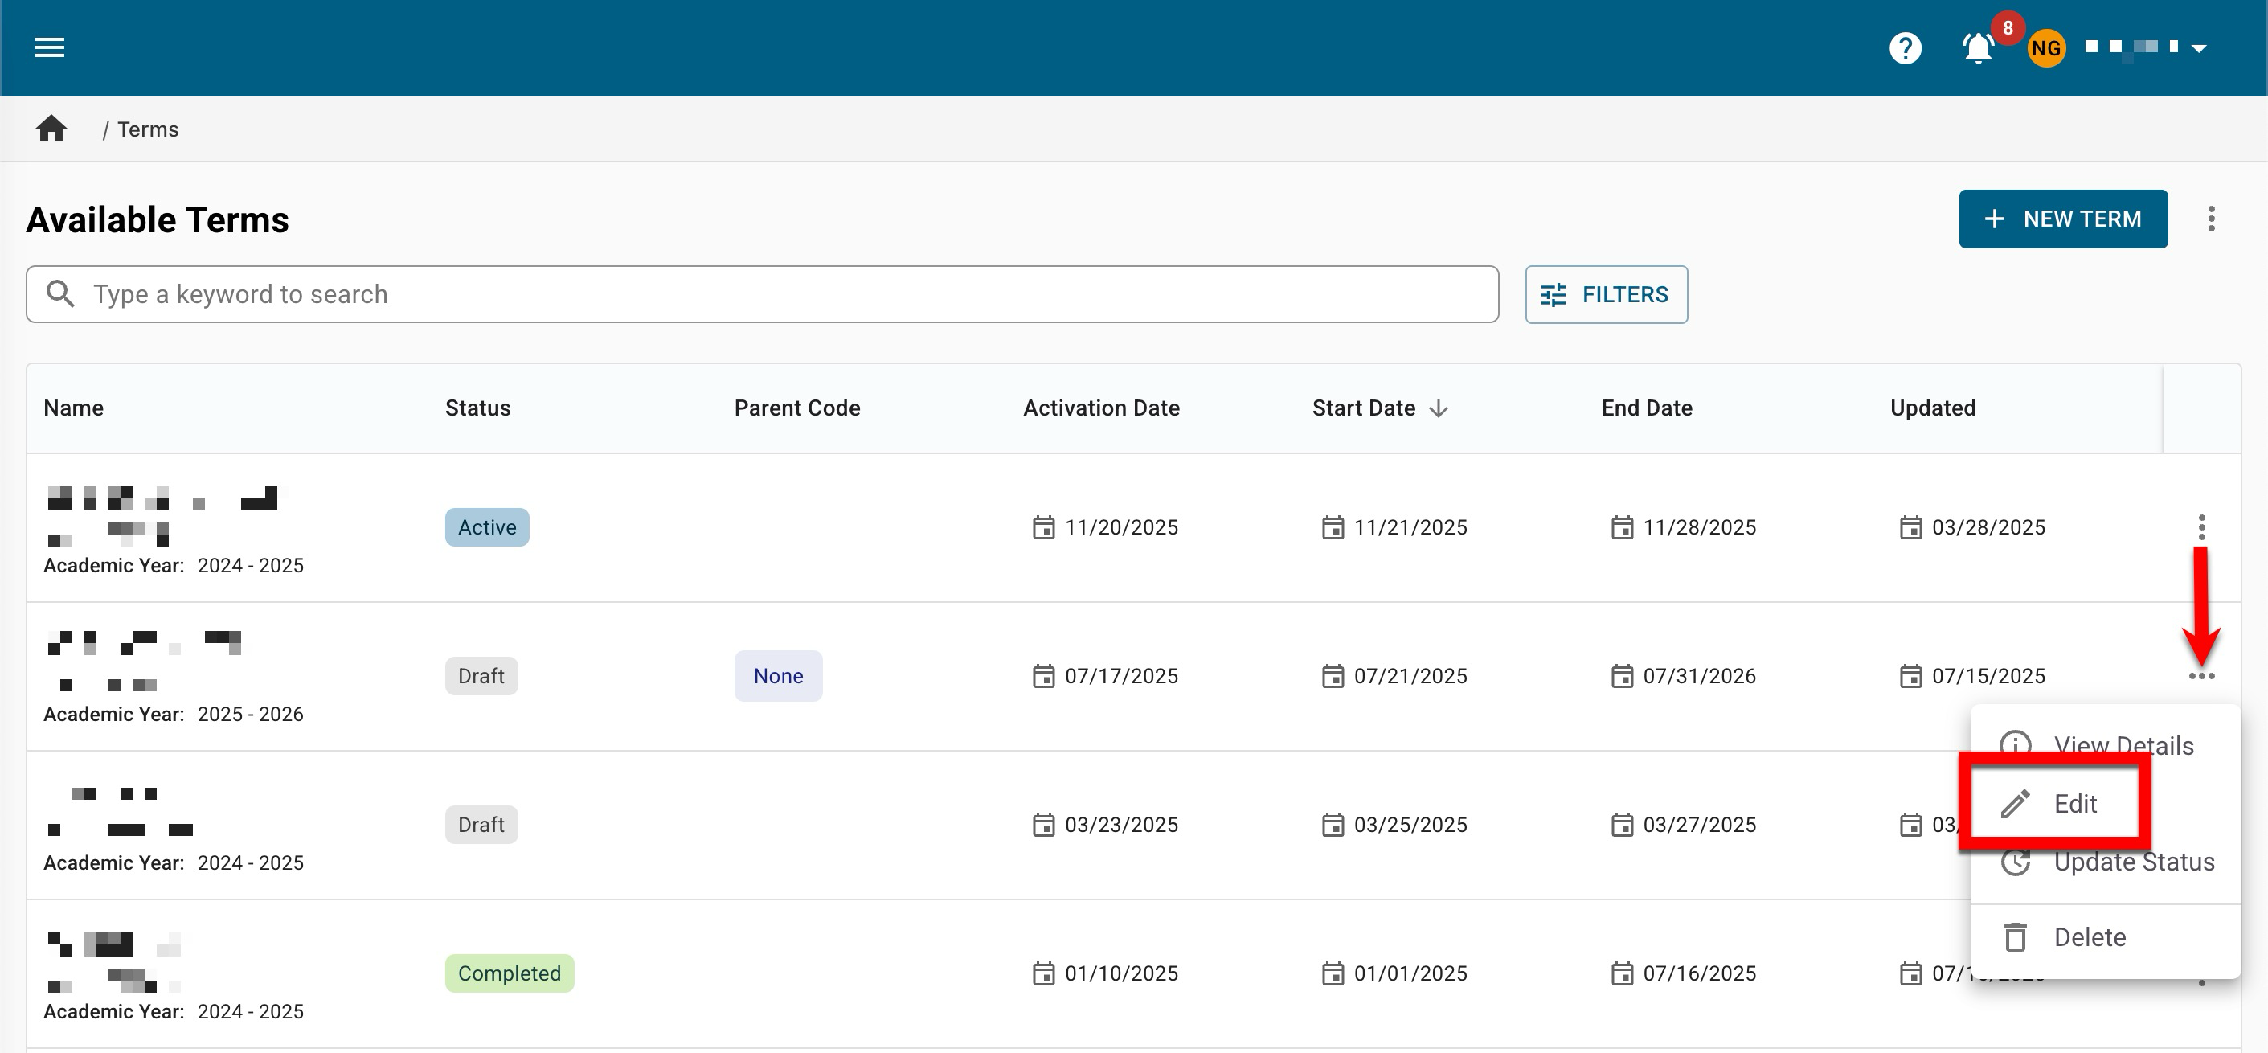2268x1053 pixels.
Task: Expand the user account dropdown arrow
Action: click(2198, 48)
